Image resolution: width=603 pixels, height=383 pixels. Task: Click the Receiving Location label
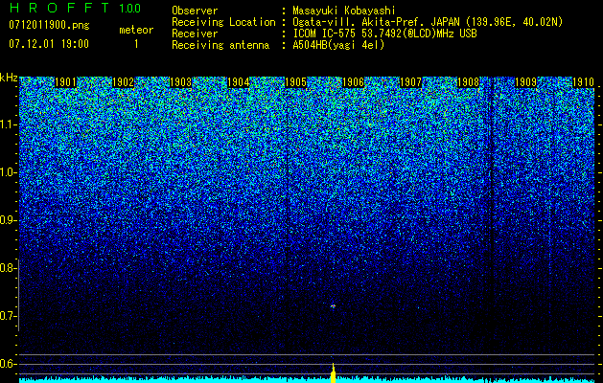223,22
